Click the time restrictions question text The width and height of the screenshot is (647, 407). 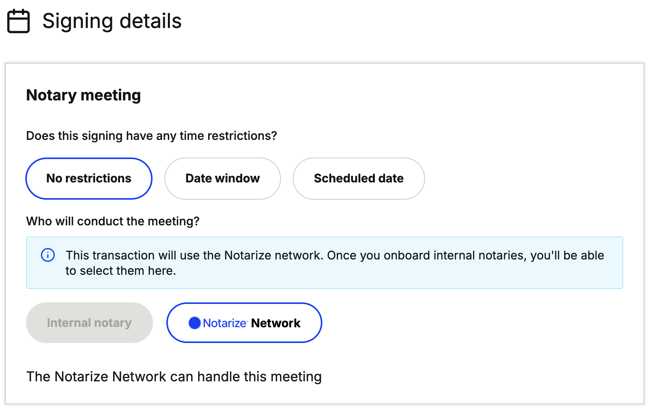(151, 136)
